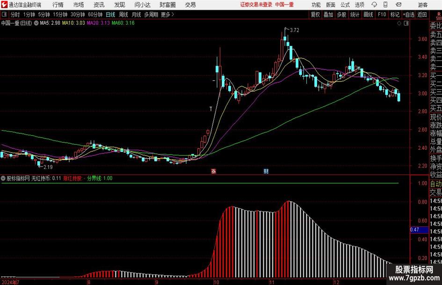Select the 周线 weekly period
The height and width of the screenshot is (285, 442).
(x=123, y=15)
